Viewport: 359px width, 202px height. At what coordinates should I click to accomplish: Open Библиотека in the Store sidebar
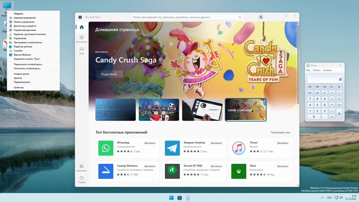tap(82, 168)
